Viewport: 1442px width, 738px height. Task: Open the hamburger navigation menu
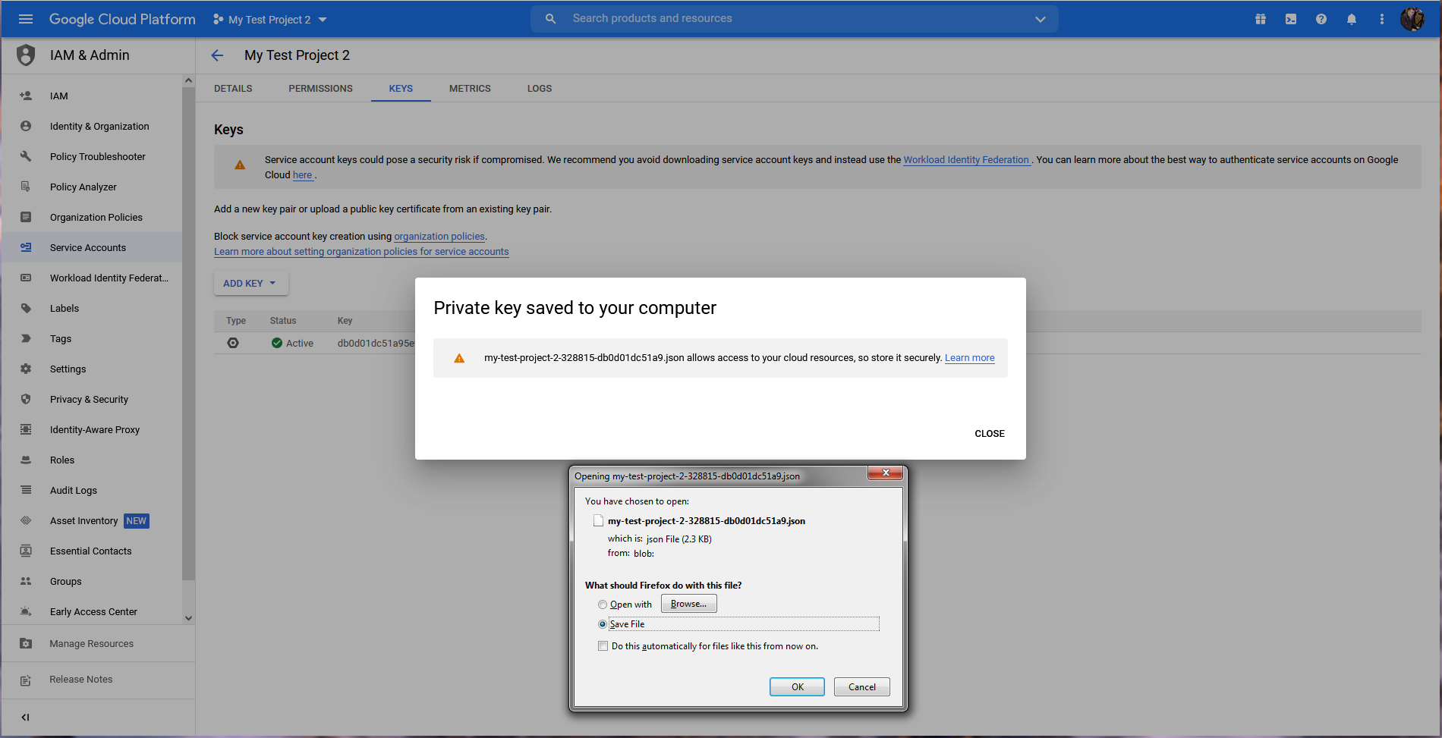pos(26,19)
